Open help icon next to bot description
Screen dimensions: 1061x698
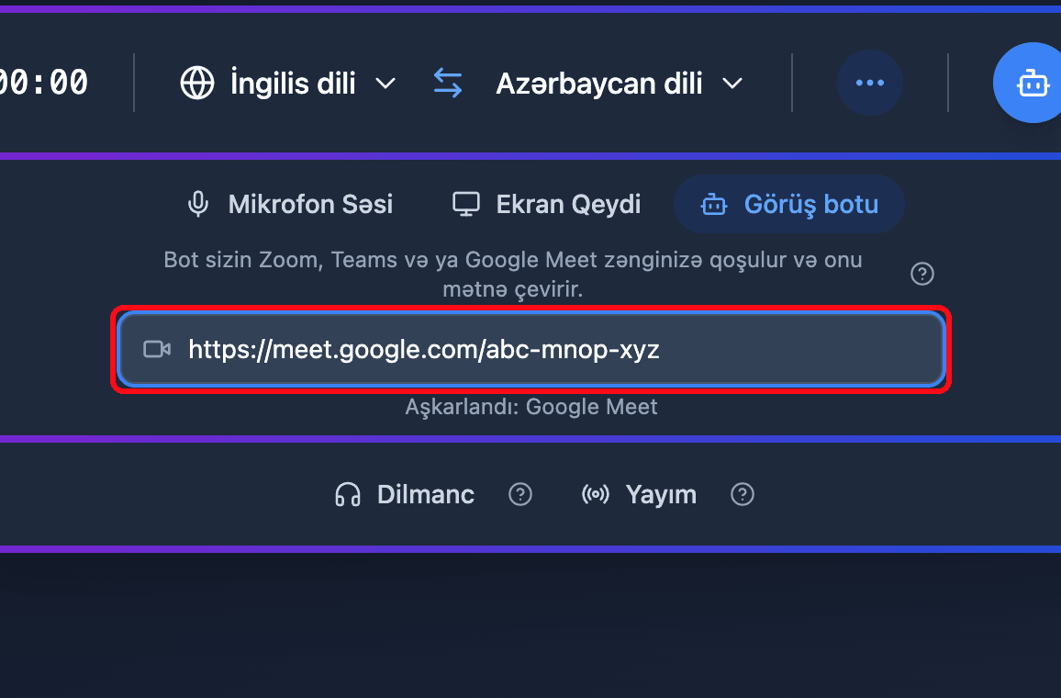coord(921,274)
